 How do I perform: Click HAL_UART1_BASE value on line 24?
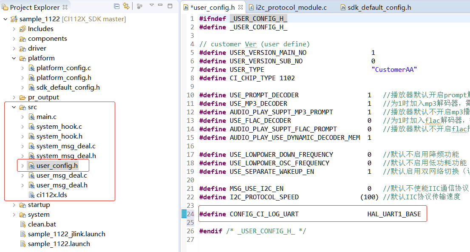coord(394,214)
